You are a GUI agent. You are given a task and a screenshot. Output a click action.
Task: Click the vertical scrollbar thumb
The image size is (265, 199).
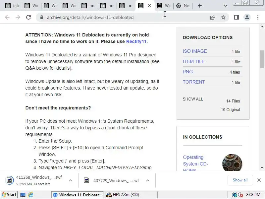point(262,59)
